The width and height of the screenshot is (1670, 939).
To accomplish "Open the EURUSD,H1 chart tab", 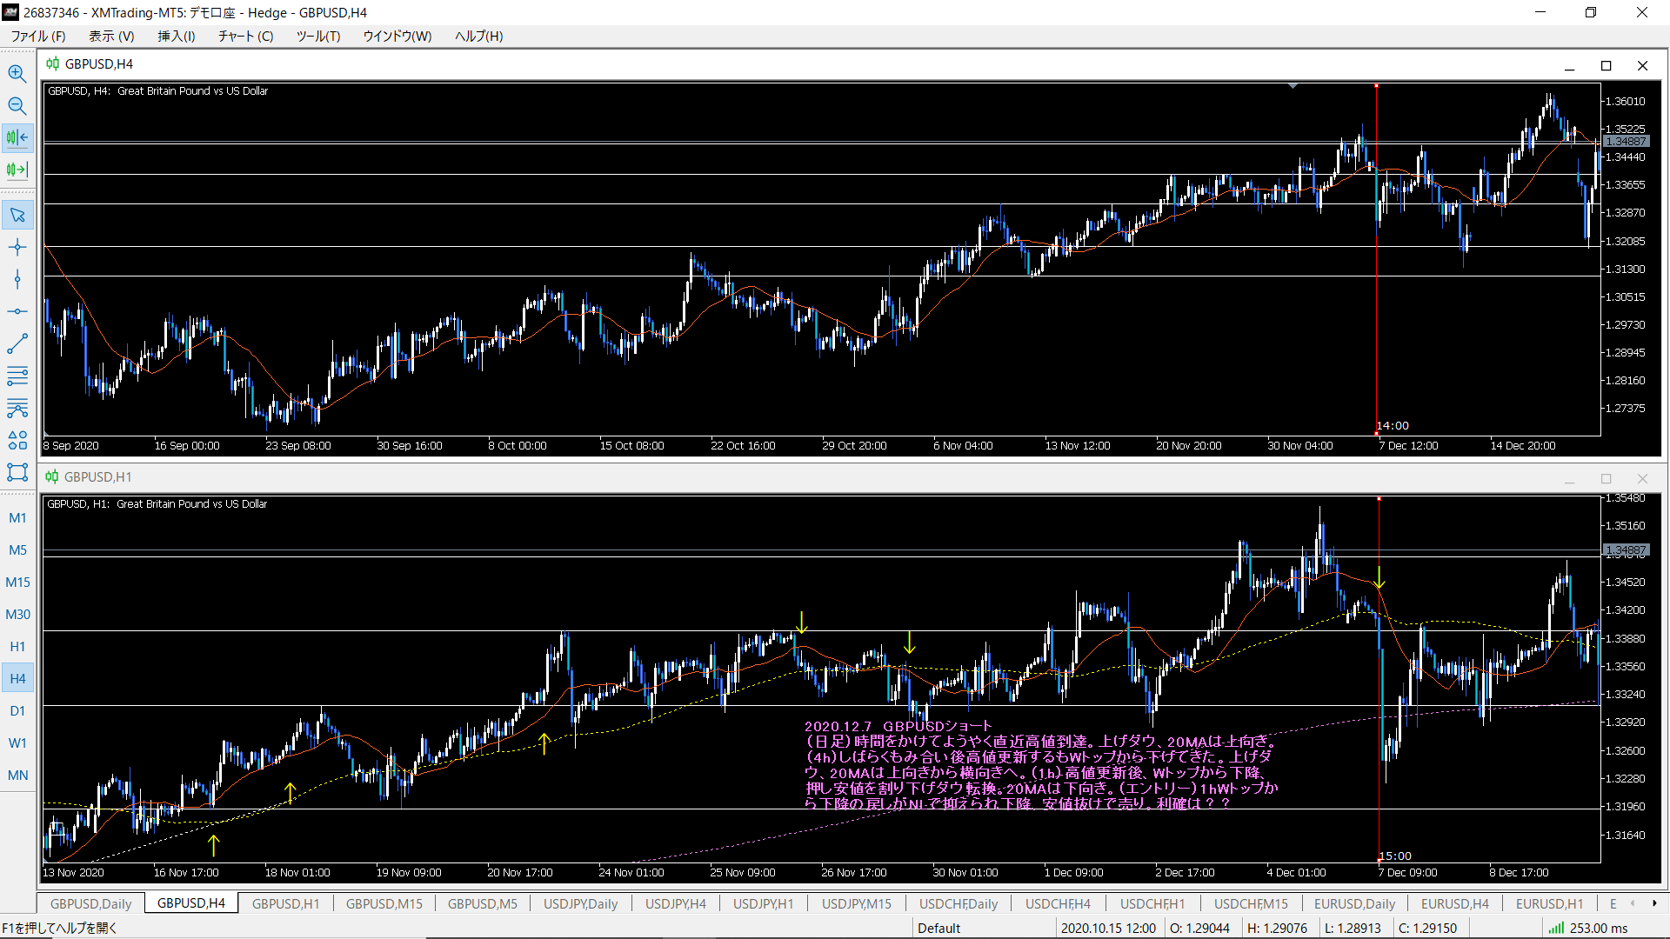I will click(1550, 903).
